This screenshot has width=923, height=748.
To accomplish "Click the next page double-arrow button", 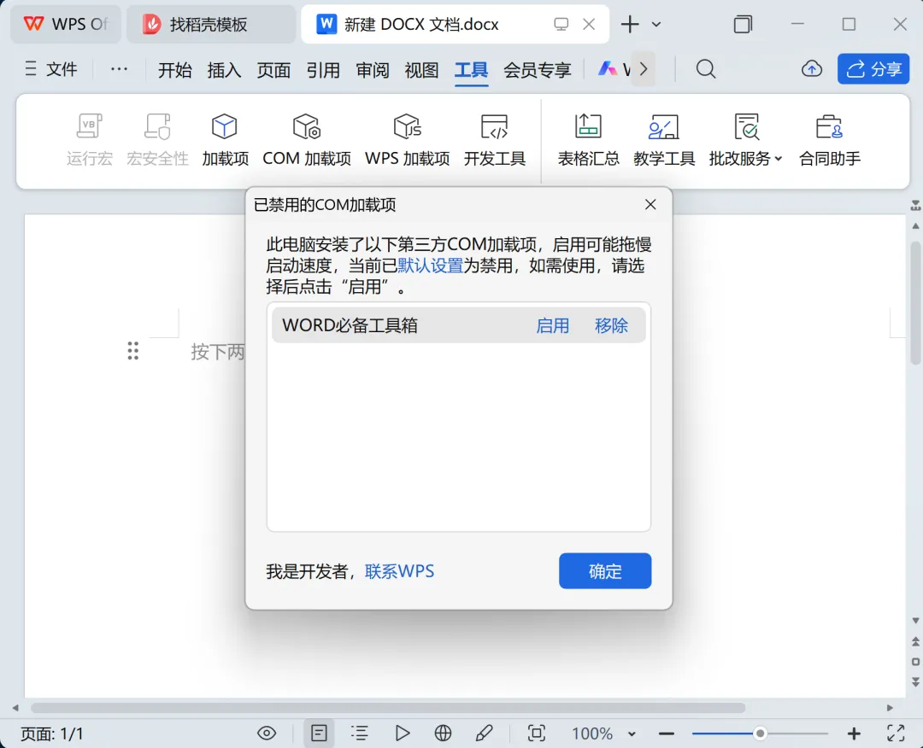I will (x=915, y=682).
